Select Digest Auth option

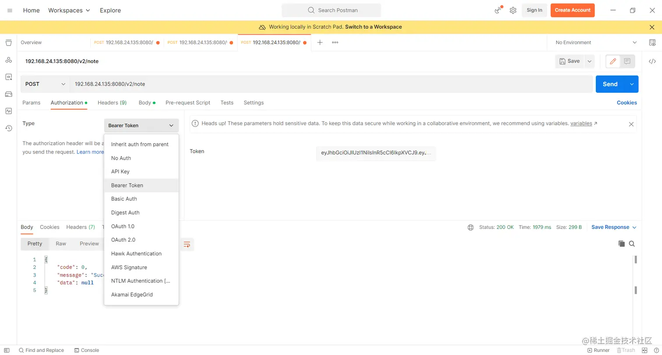pyautogui.click(x=141, y=213)
